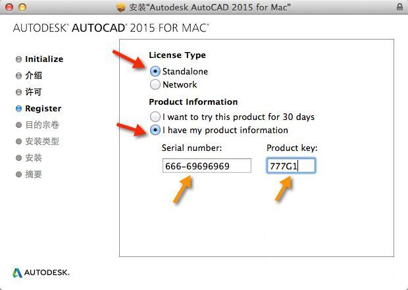Click the 'Product key:' label

coord(292,148)
